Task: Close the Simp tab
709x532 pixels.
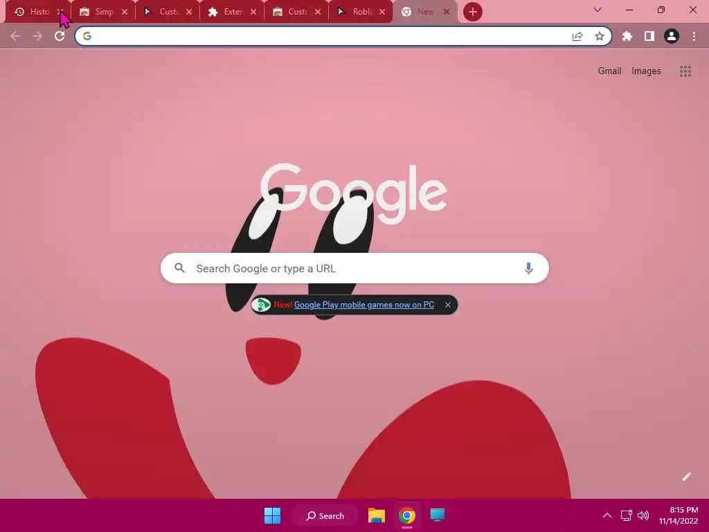Action: click(125, 12)
